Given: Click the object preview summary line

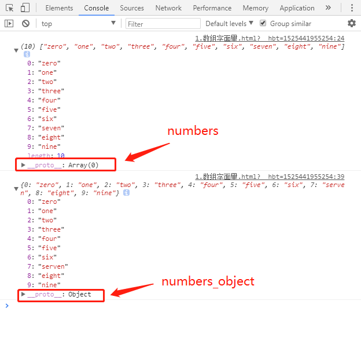Looking at the screenshot, I should [182, 189].
